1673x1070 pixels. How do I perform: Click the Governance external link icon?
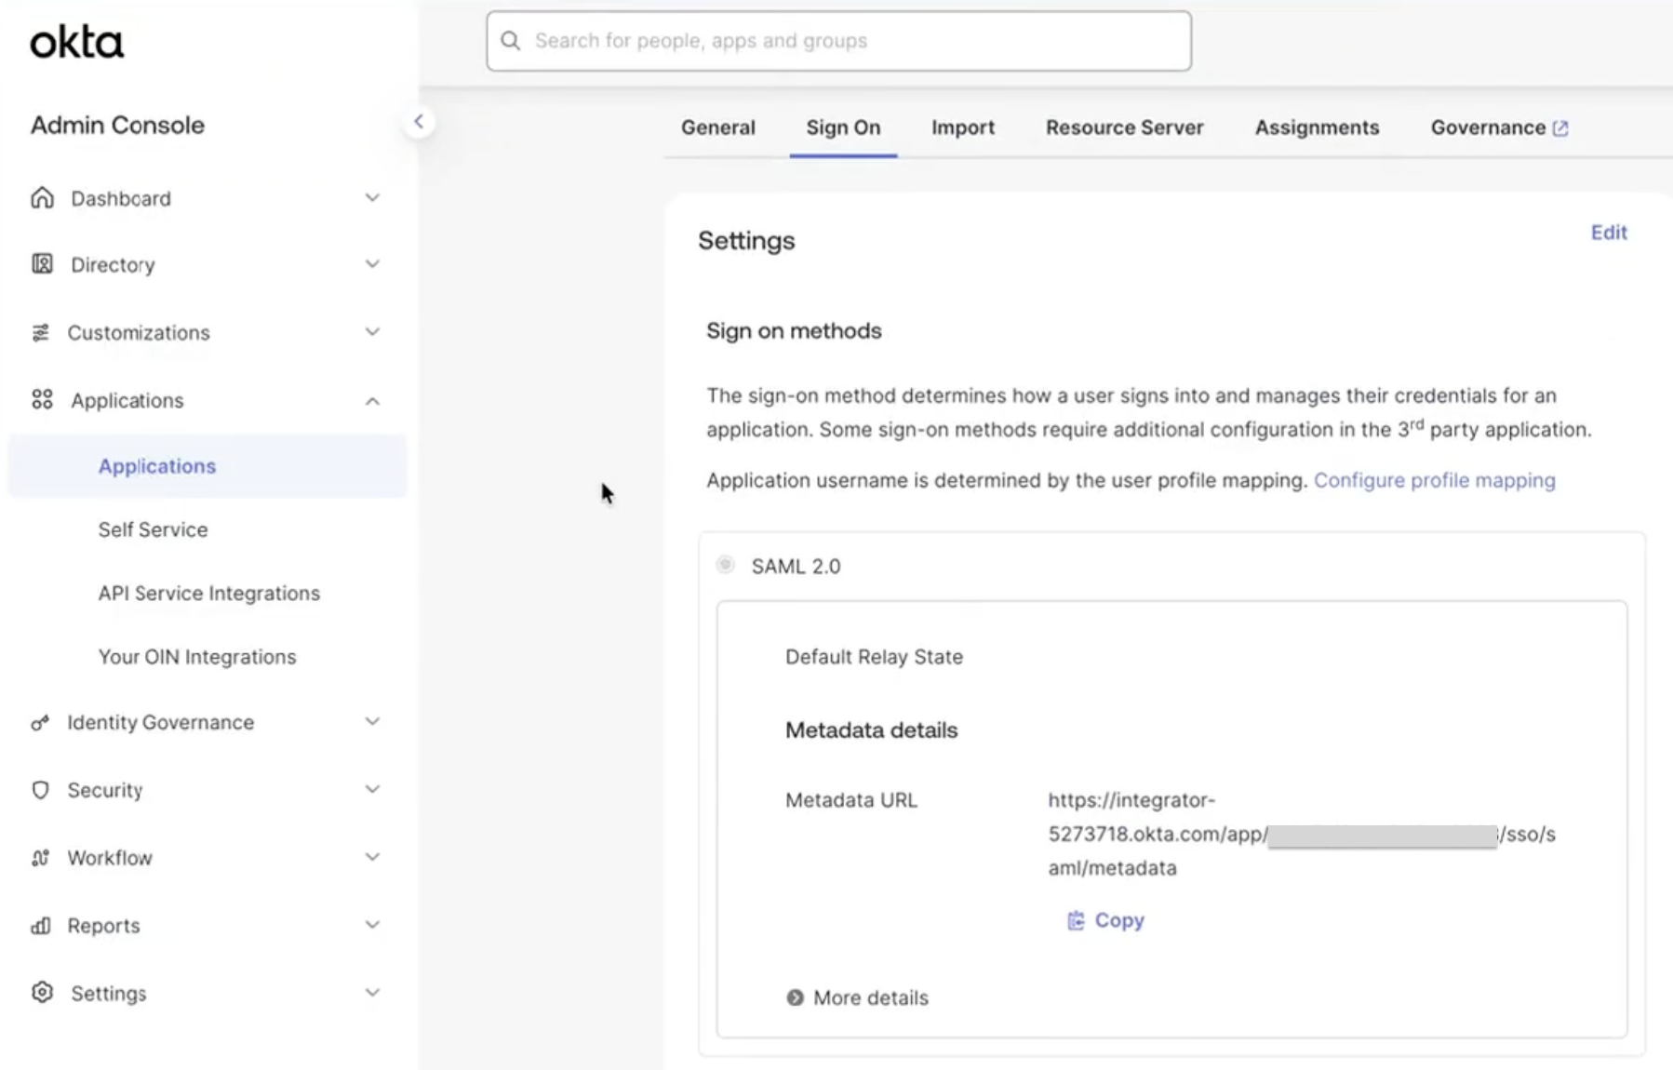(1560, 128)
